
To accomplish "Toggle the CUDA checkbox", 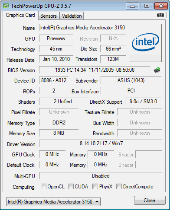I will pyautogui.click(x=71, y=186).
